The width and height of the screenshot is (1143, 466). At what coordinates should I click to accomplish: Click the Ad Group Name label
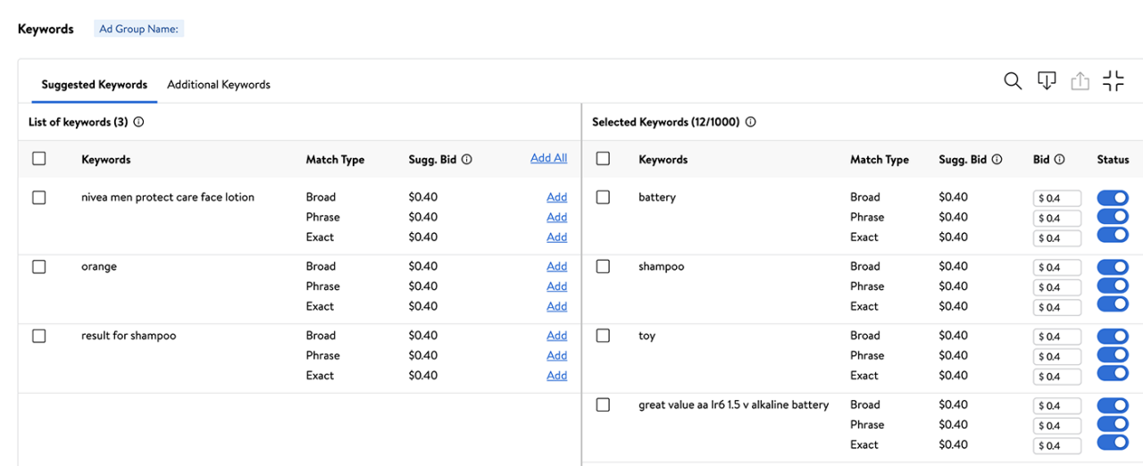[x=138, y=29]
